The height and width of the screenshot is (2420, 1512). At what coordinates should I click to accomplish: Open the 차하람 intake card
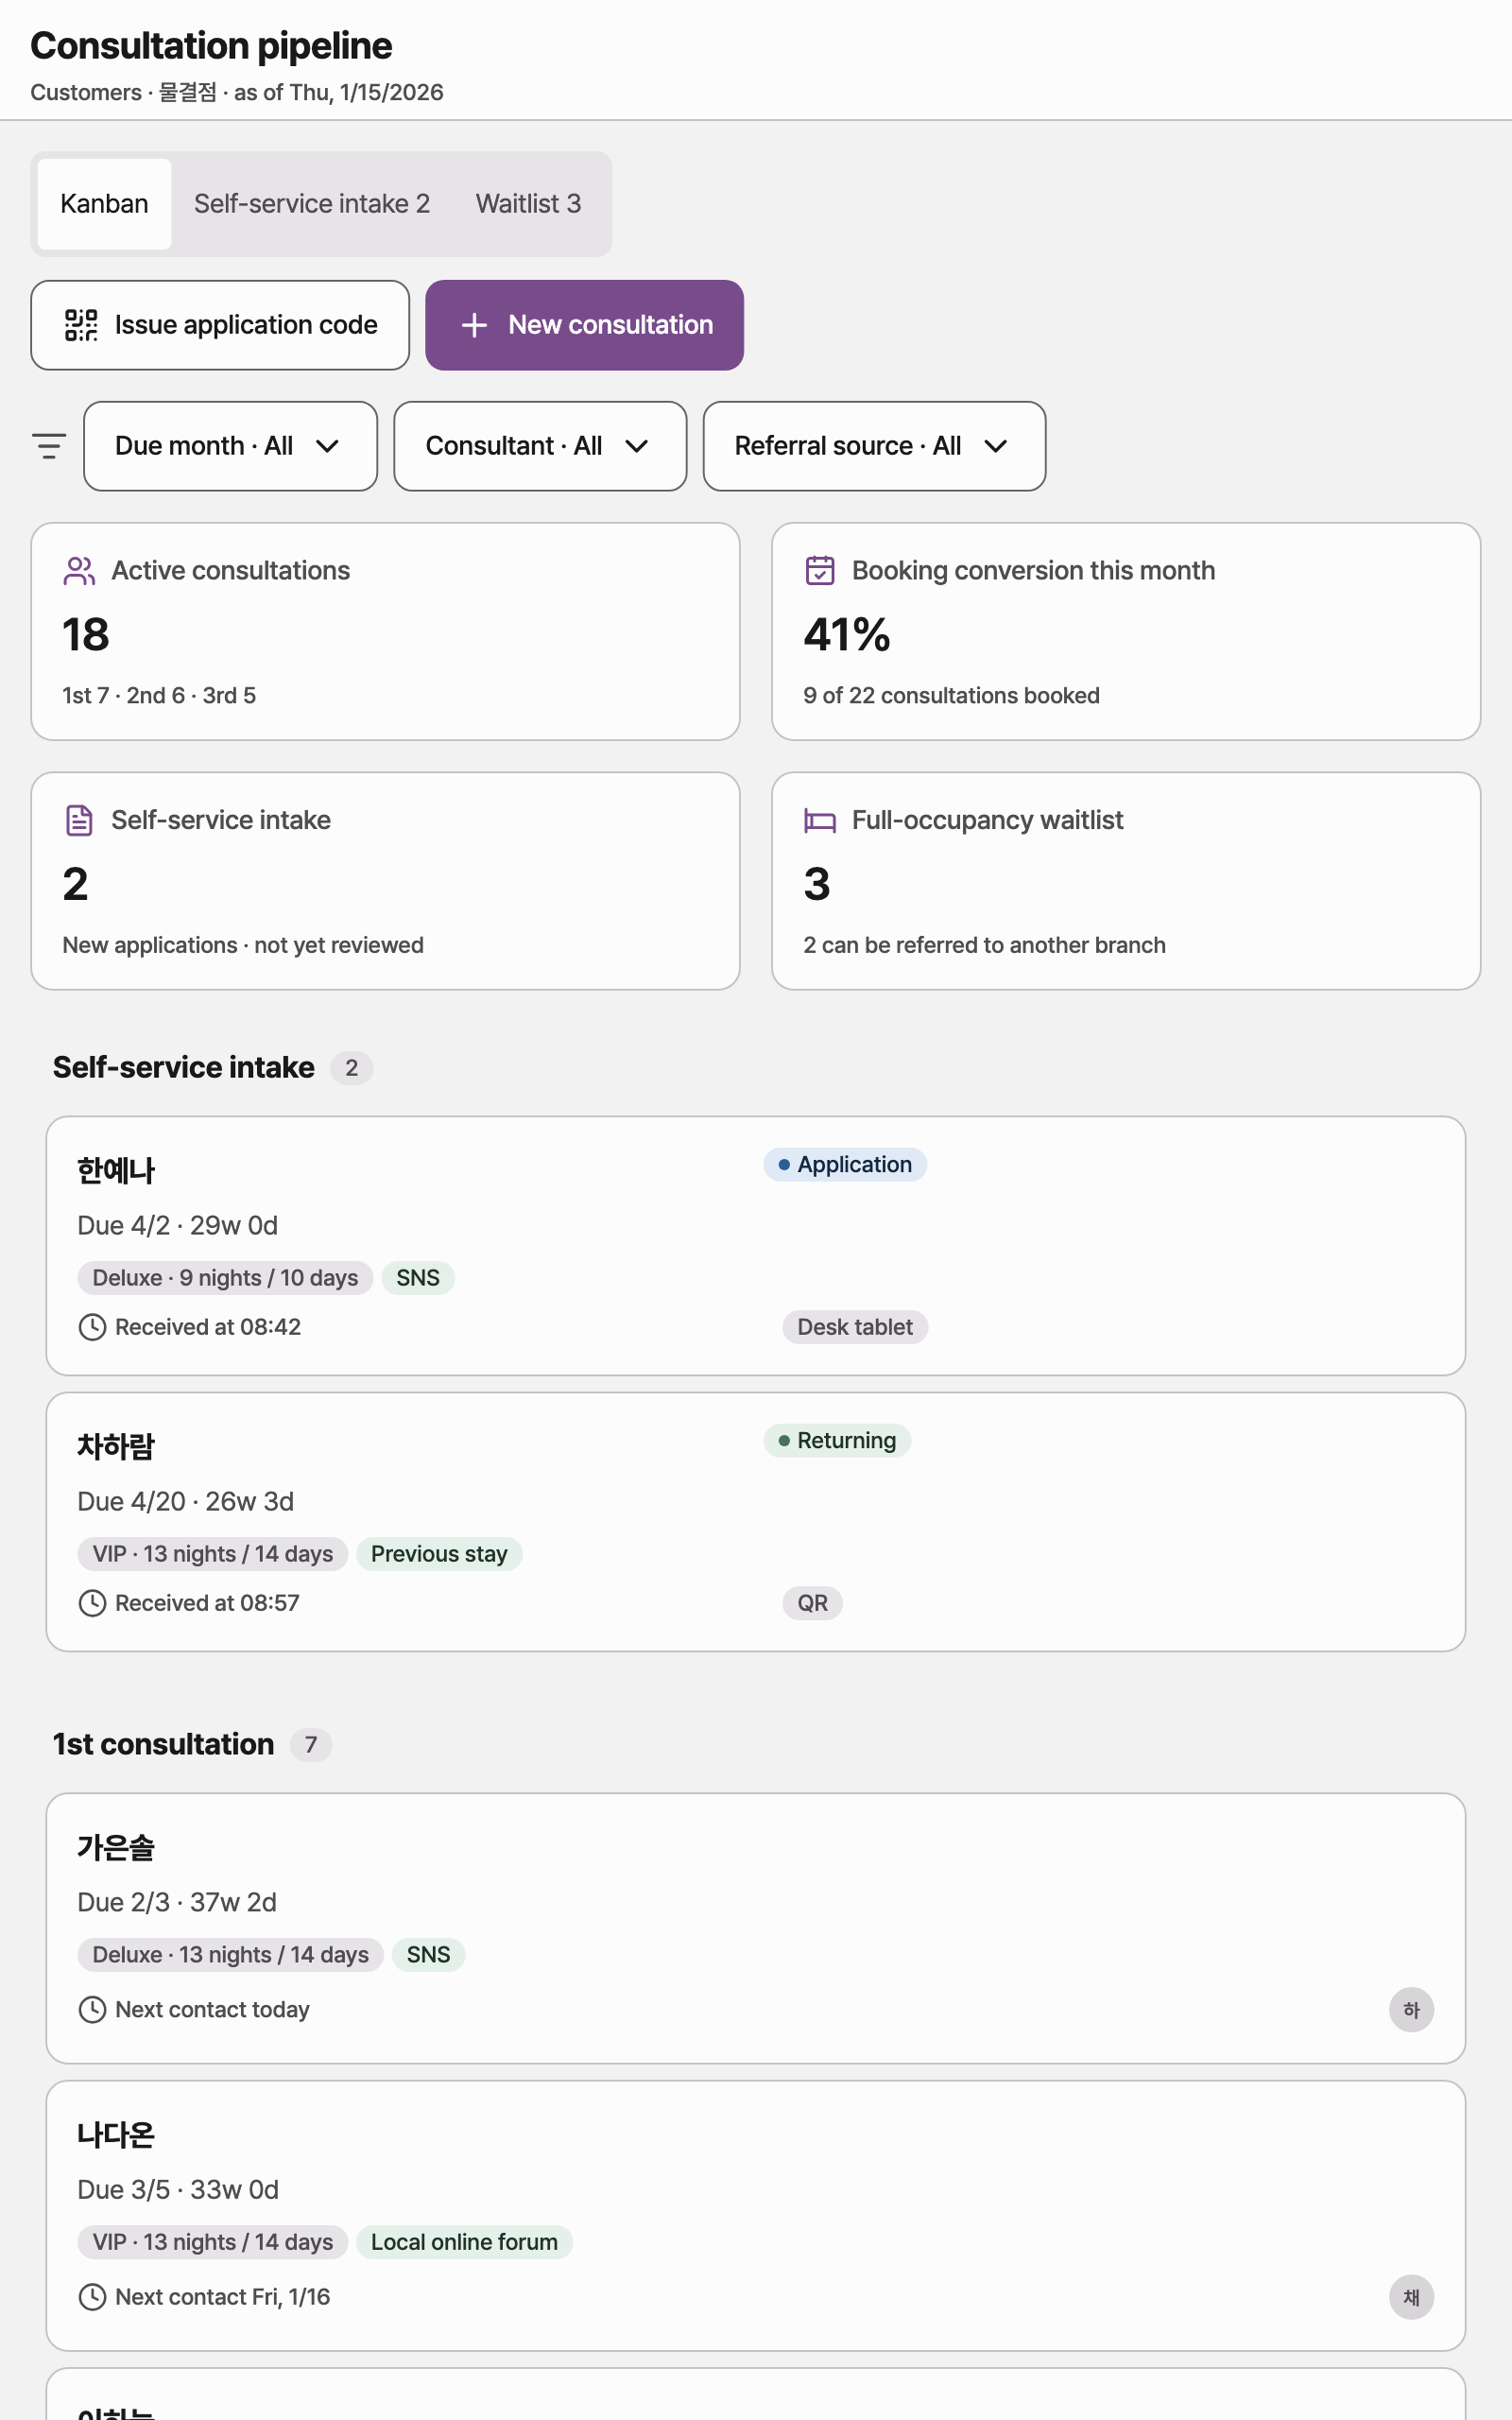(x=756, y=1522)
